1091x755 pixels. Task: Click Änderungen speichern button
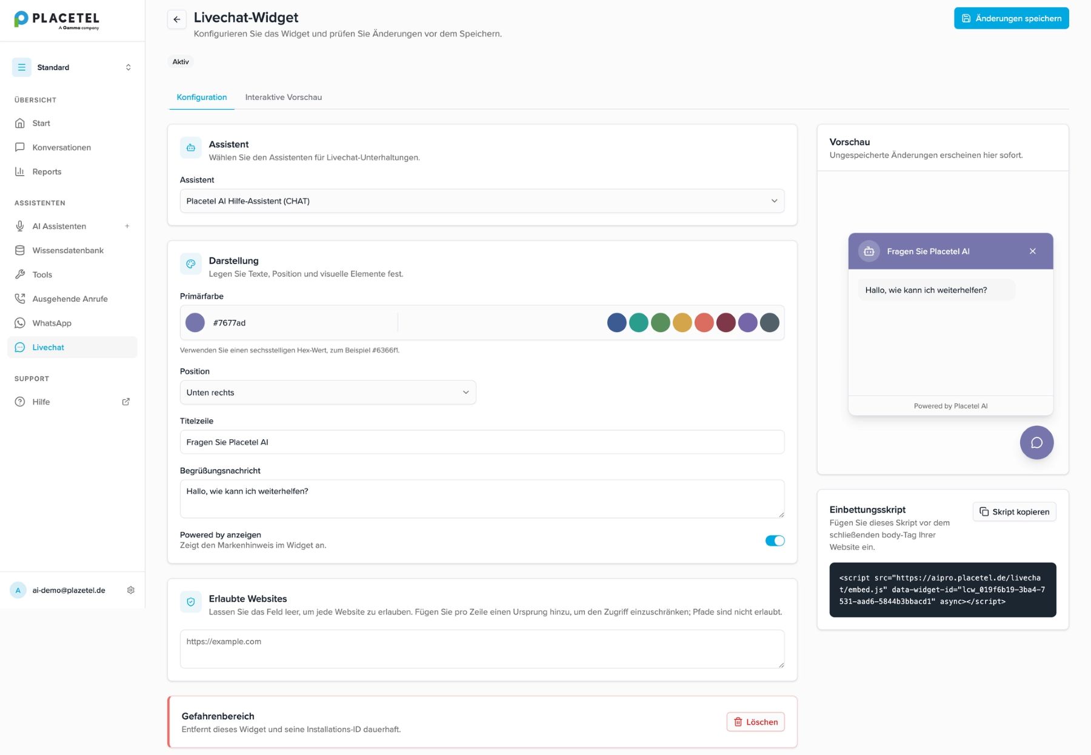pos(1012,18)
